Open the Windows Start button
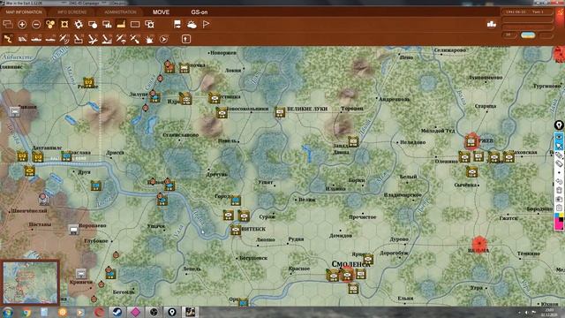 coord(8,312)
